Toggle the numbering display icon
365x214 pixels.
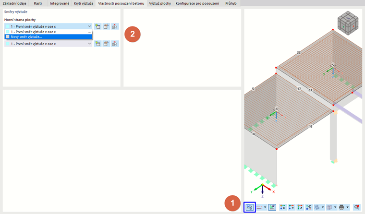point(259,207)
